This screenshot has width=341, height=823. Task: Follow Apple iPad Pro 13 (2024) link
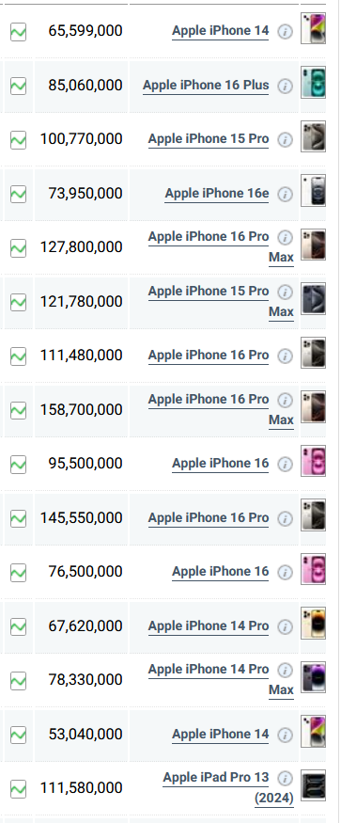(x=228, y=787)
